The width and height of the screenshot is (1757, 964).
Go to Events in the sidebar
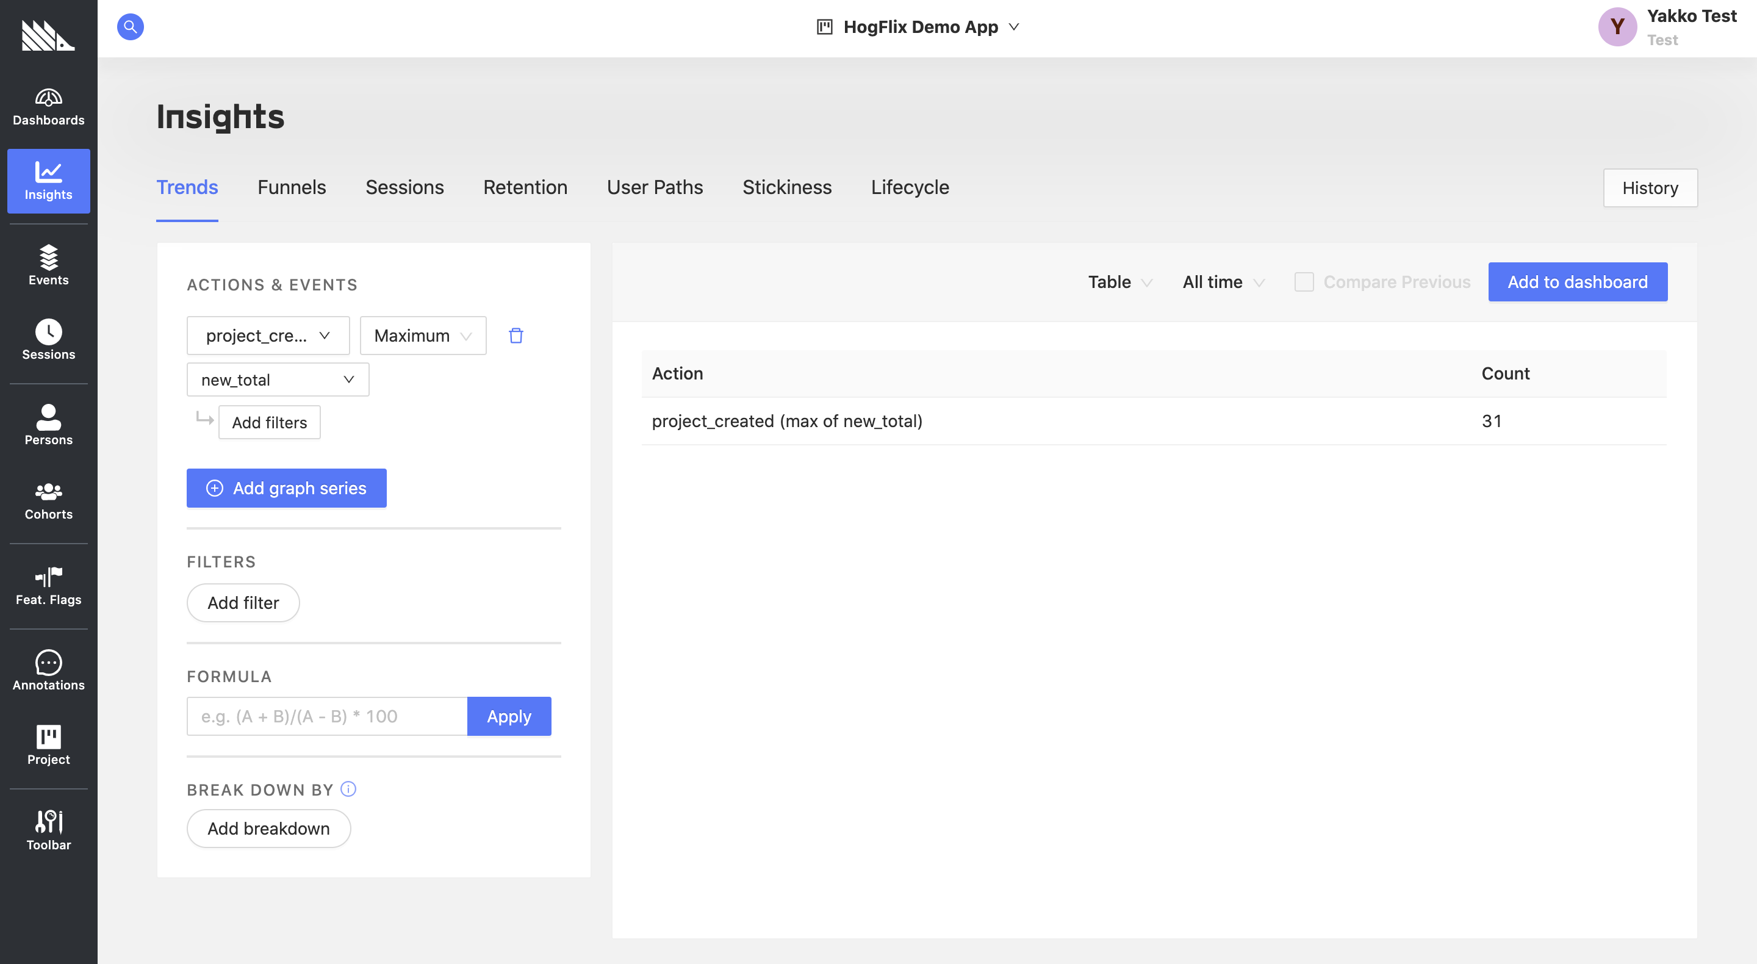tap(48, 265)
